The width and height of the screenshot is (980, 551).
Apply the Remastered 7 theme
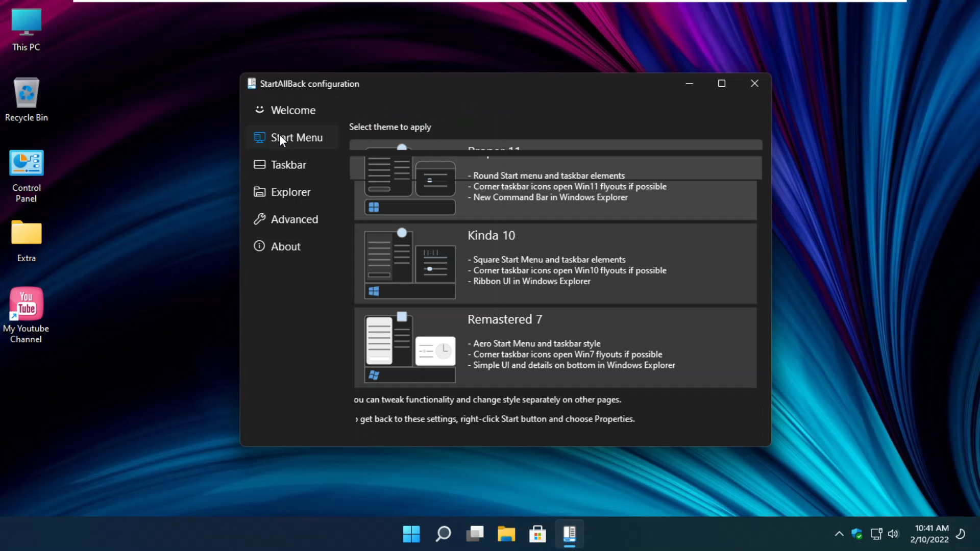(555, 347)
